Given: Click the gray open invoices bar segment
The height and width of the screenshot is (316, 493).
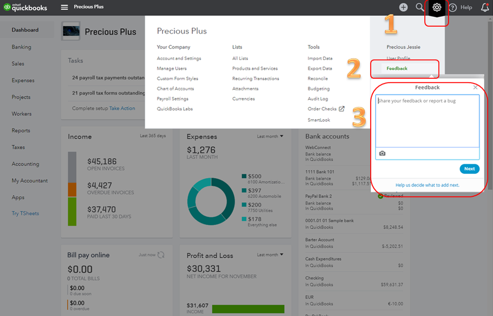Looking at the screenshot, I should (72, 167).
